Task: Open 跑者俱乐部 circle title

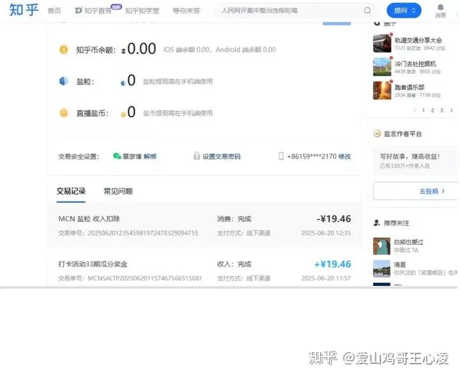Action: point(410,87)
